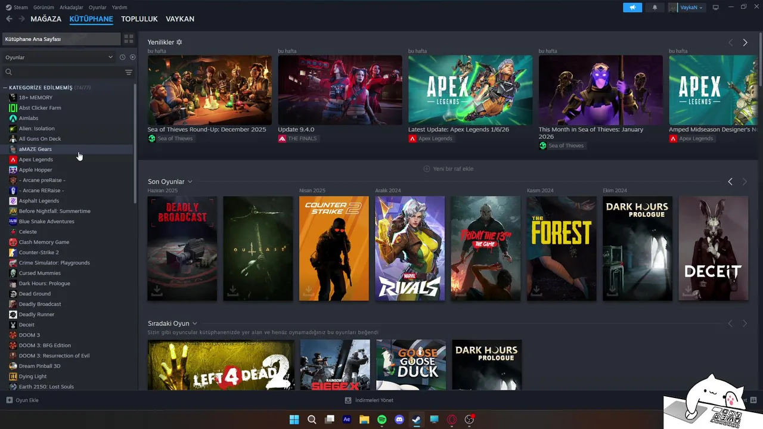Open the Oyunlar library filter dropdown

(58, 57)
